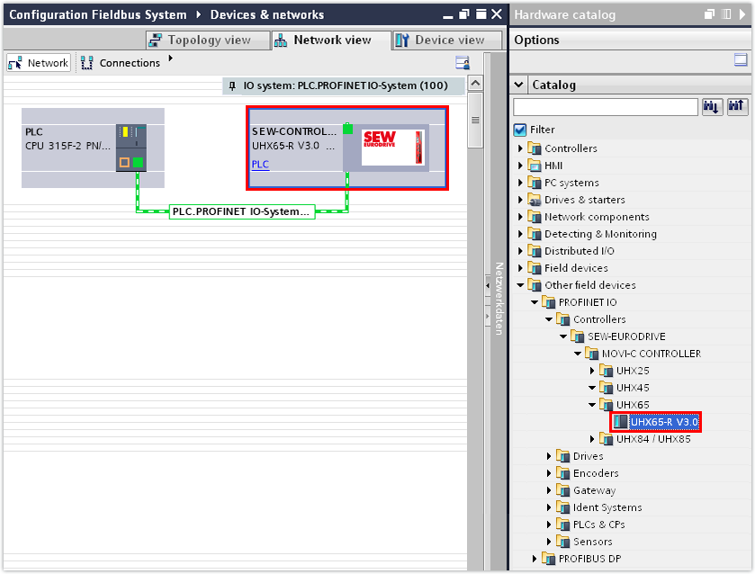Click catalog search downward button

click(x=712, y=107)
